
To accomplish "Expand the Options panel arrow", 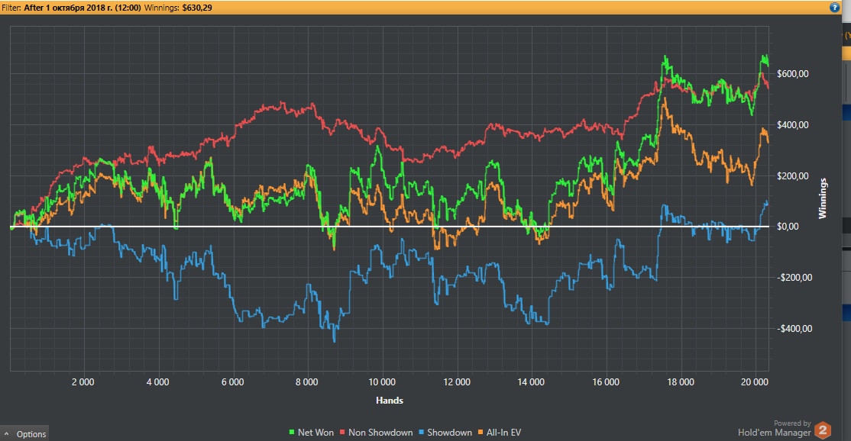I will (x=6, y=434).
